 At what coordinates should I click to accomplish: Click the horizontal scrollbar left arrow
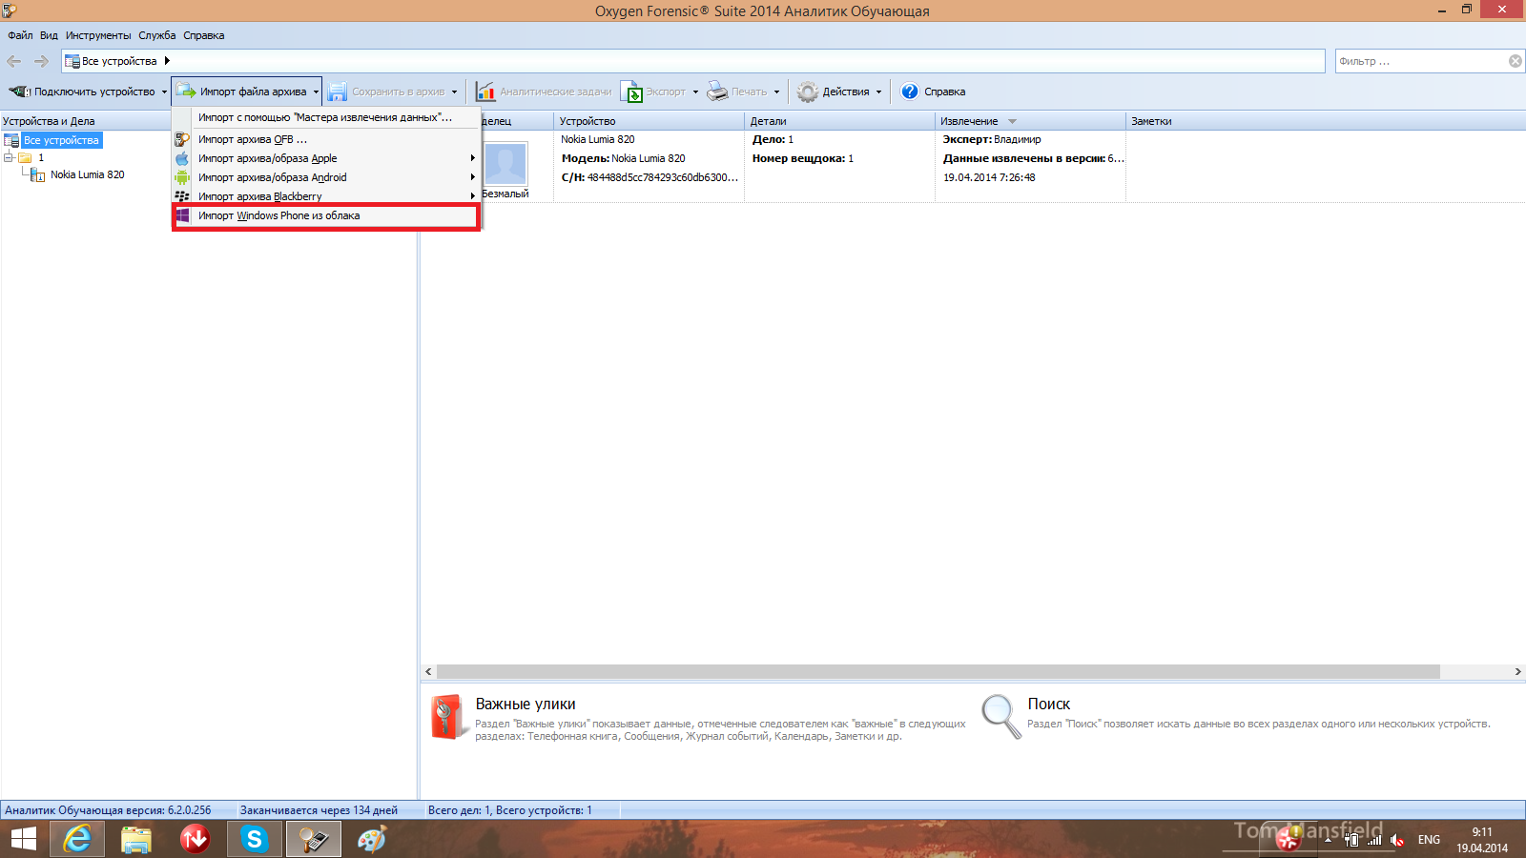(x=428, y=671)
